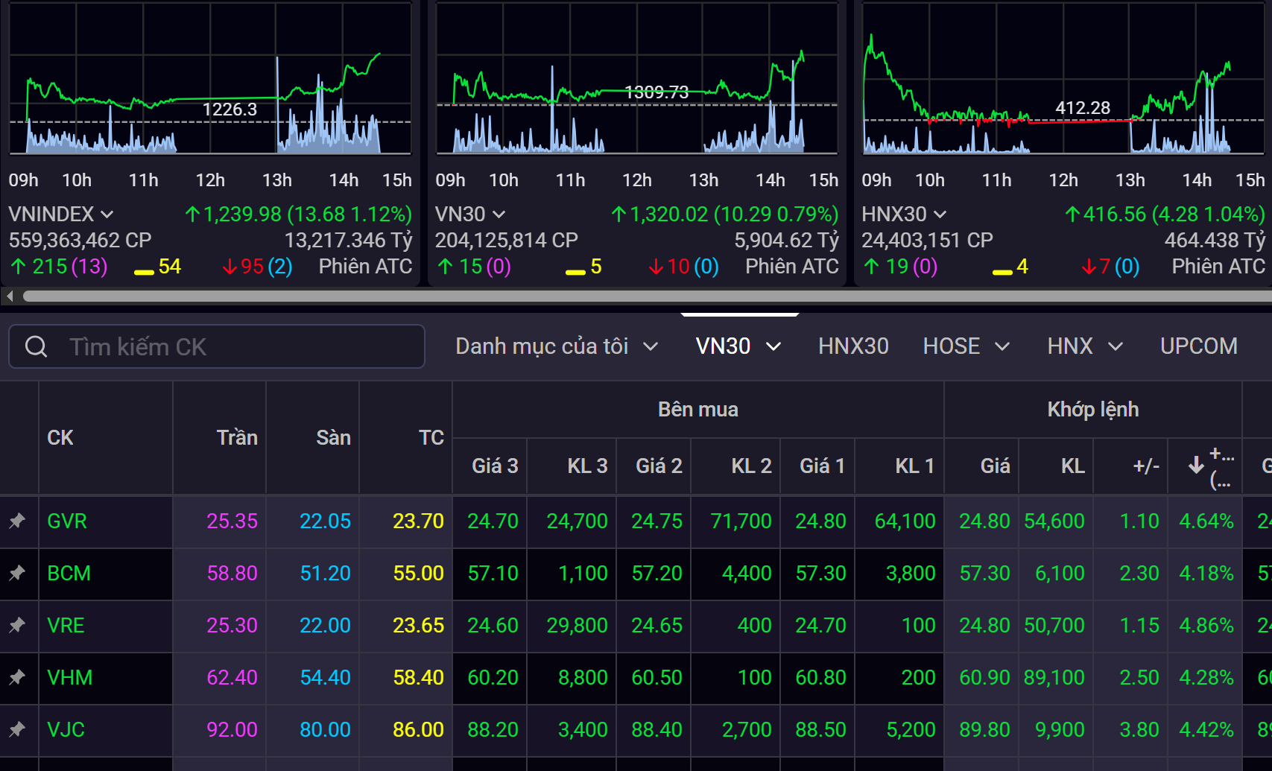The height and width of the screenshot is (771, 1272).
Task: Click VNINDEX value 1,239.98
Action: coord(242,215)
